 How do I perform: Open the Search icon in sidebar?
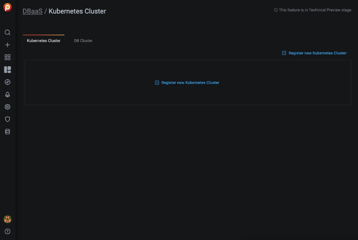7,32
